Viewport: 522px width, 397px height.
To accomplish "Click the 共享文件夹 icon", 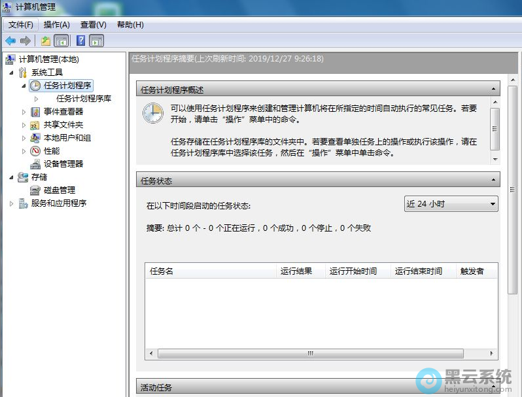I will [x=35, y=125].
